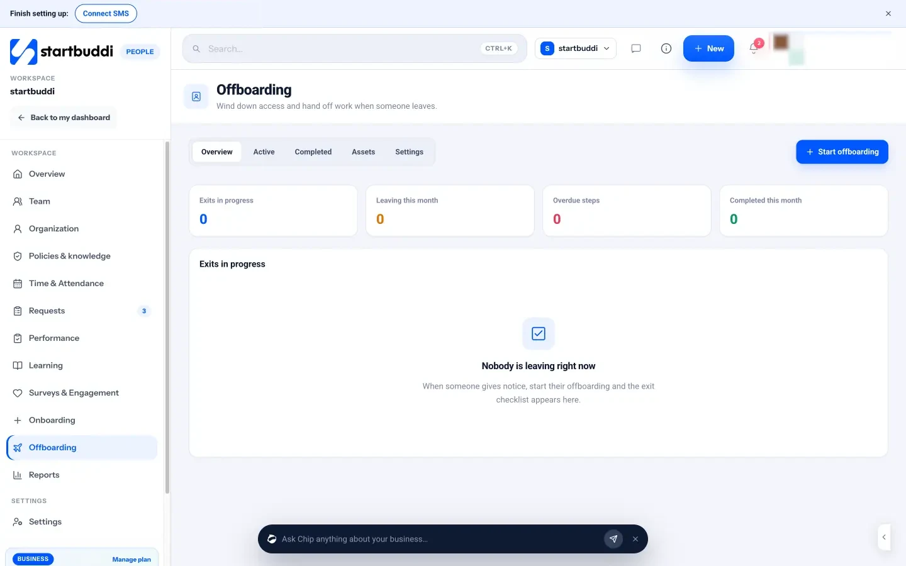Click the Exits in progress stat card
This screenshot has height=566, width=906.
click(273, 211)
